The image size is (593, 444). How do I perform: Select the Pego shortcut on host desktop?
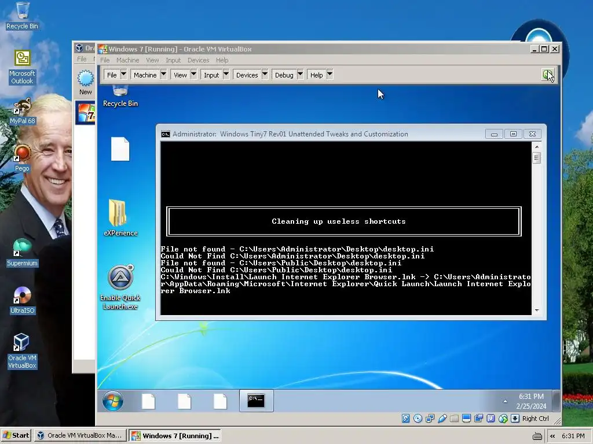click(22, 158)
